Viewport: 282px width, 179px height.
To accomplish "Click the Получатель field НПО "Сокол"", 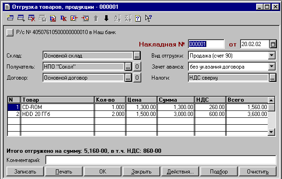I will pos(84,67).
